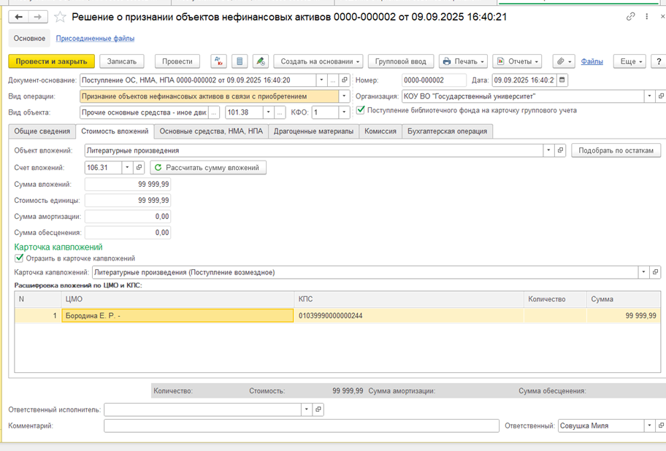Open Драгоценные материалы tab
Screen dimensions: 666x451
click(x=313, y=131)
